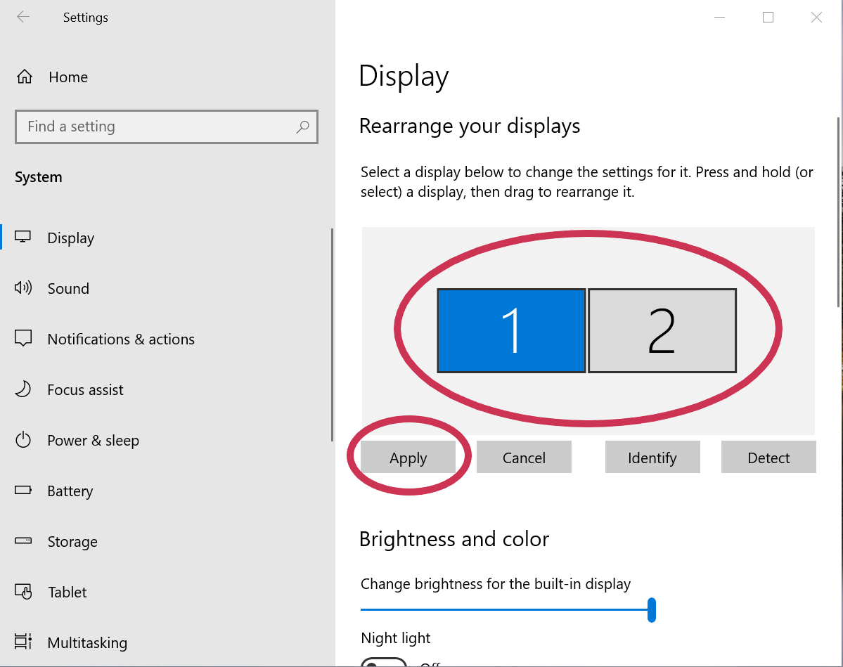
Task: Click the search magnifier icon
Action: pyautogui.click(x=302, y=127)
